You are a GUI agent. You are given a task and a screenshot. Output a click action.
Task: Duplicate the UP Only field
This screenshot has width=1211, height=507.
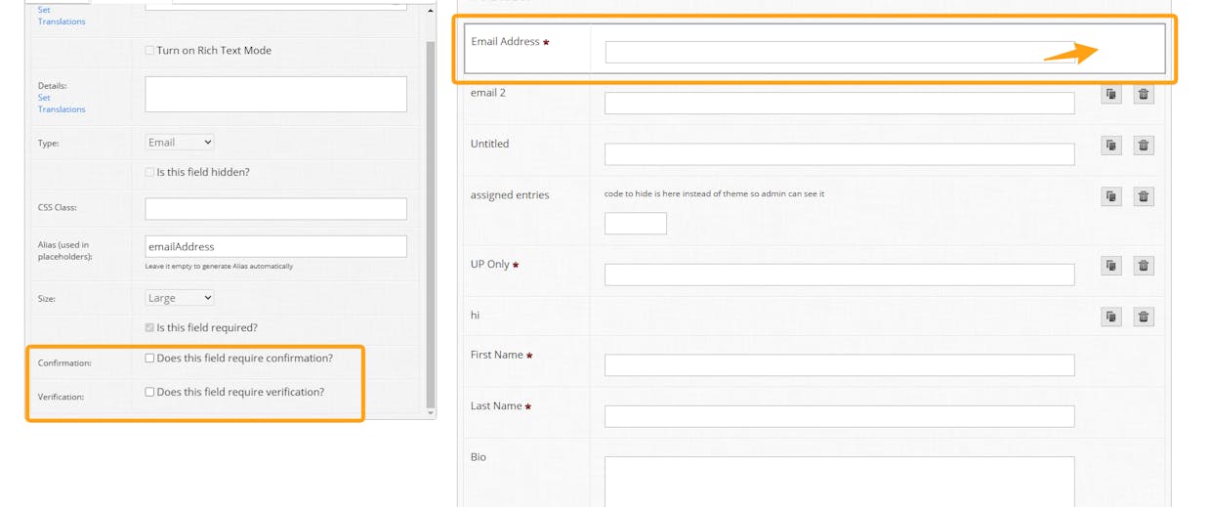pos(1111,266)
